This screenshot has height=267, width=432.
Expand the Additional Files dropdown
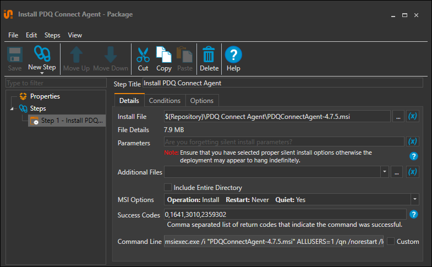coord(385,172)
